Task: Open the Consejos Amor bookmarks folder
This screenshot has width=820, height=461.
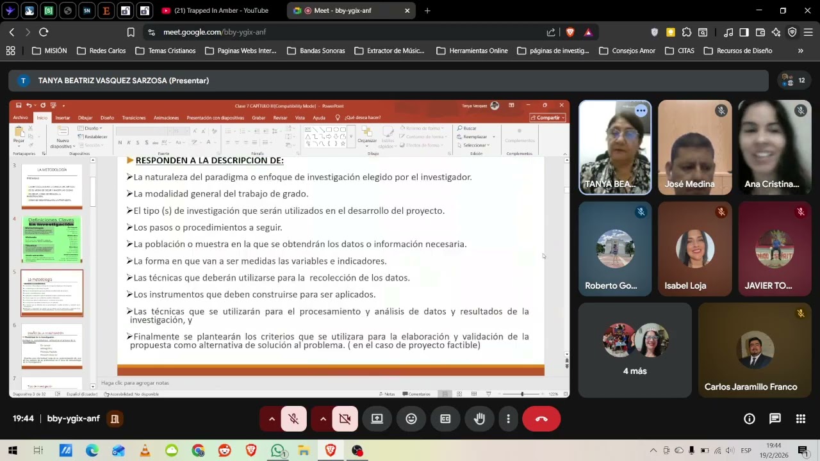Action: pos(627,51)
